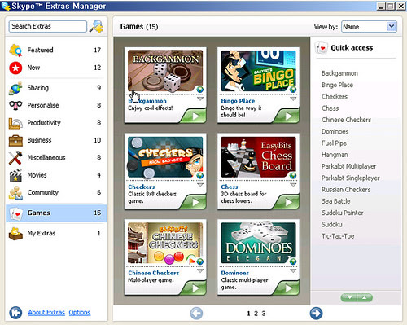Select the Business briefcase icon
This screenshot has height=325, width=407.
click(15, 140)
